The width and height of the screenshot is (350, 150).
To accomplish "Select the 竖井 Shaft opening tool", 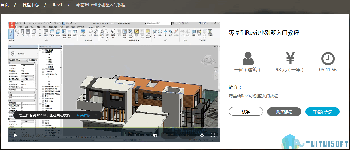I will click(x=160, y=32).
